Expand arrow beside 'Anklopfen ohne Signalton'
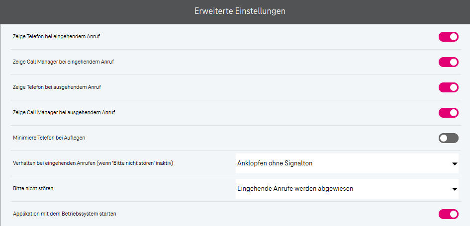 454,164
